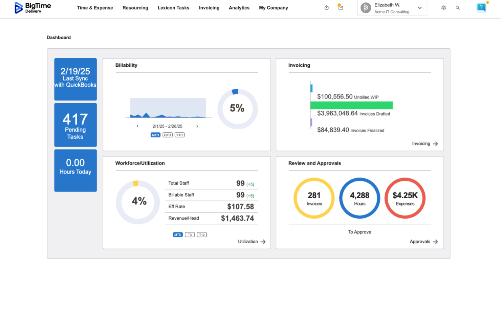Open the timer stopwatch icon
The image size is (501, 334).
(x=326, y=7)
